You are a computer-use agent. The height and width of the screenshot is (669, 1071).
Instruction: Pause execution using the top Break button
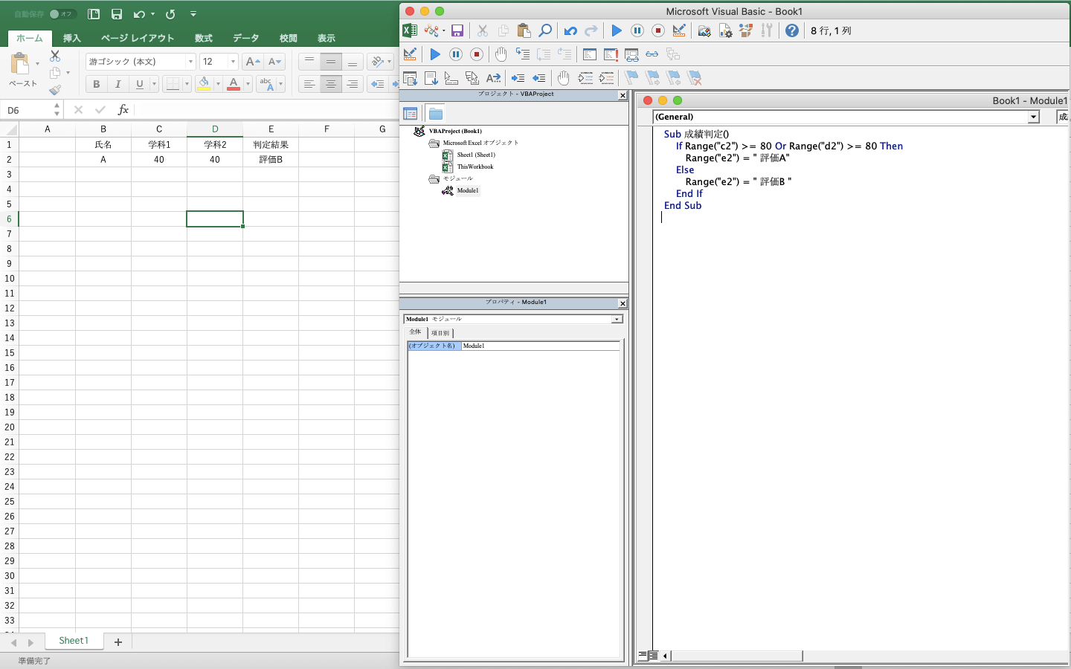tap(637, 30)
